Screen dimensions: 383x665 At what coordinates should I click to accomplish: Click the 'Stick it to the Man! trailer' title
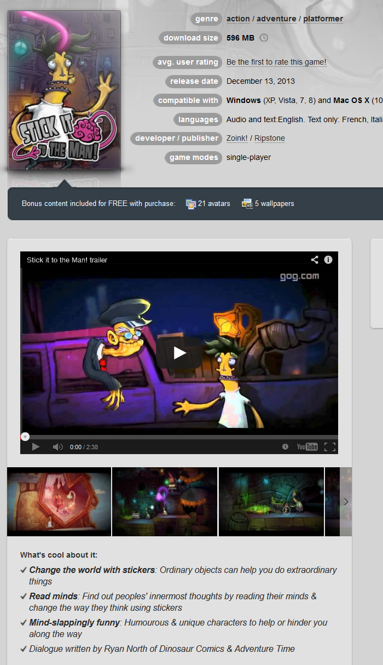tap(67, 260)
